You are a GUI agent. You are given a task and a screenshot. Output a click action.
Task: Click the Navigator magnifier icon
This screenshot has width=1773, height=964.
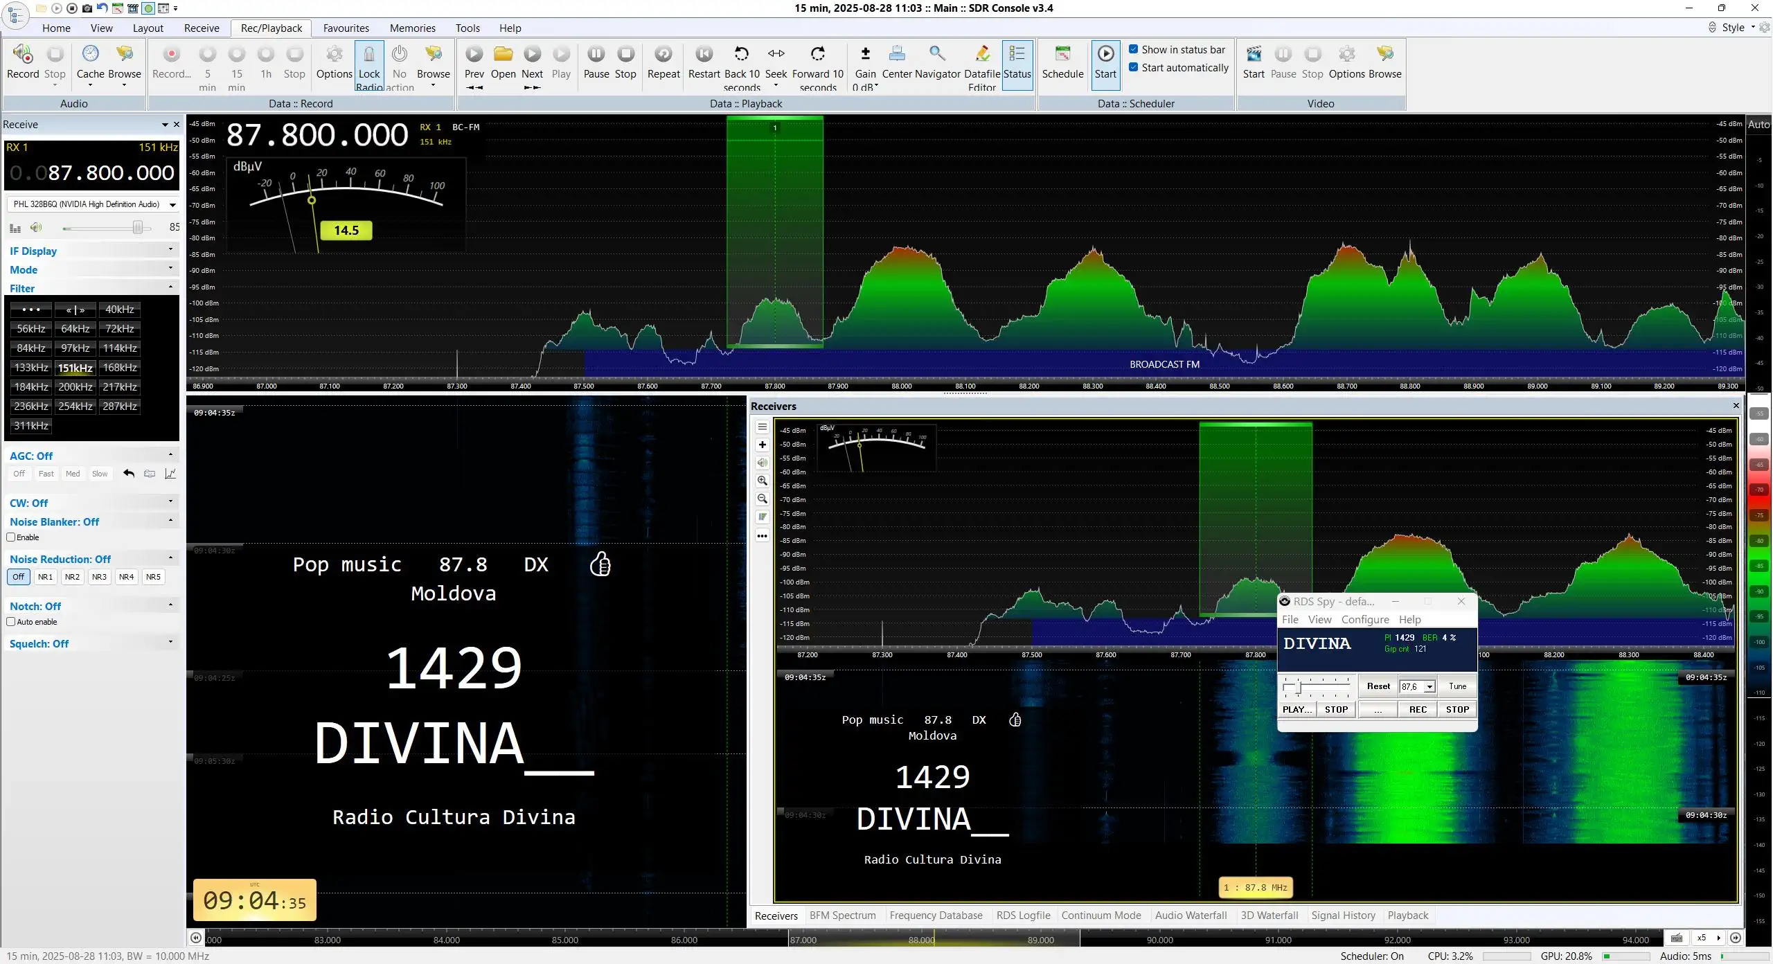click(937, 54)
